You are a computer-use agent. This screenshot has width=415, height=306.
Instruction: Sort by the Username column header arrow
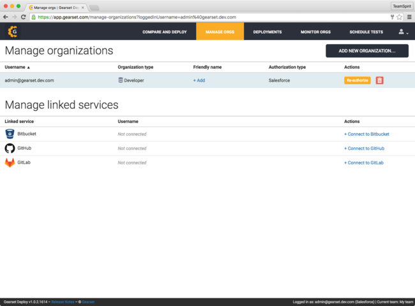[x=28, y=68]
